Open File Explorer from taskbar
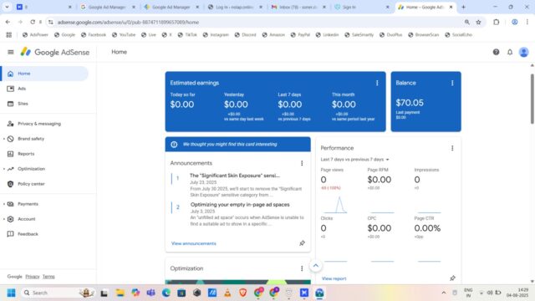This screenshot has height=301, width=535. 120,293
